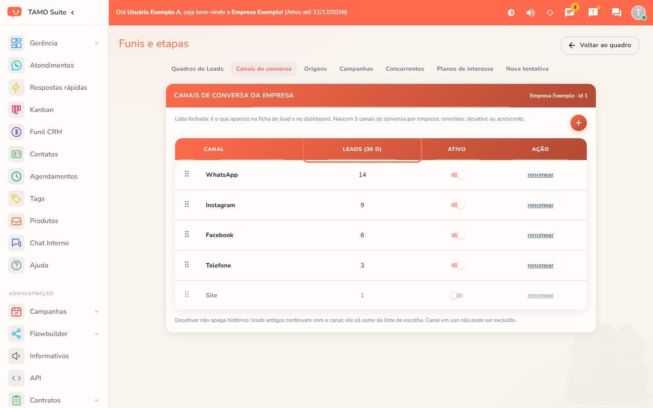This screenshot has width=653, height=408.
Task: Open Atendimentos from the sidebar
Action: [x=52, y=65]
